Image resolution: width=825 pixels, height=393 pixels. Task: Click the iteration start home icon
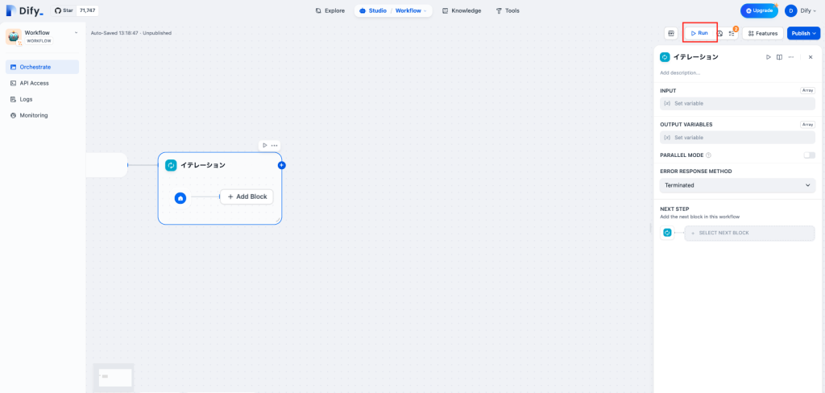point(180,198)
